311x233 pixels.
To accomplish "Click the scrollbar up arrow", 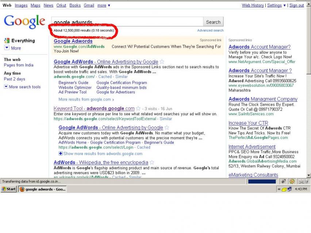I will 308,4.
